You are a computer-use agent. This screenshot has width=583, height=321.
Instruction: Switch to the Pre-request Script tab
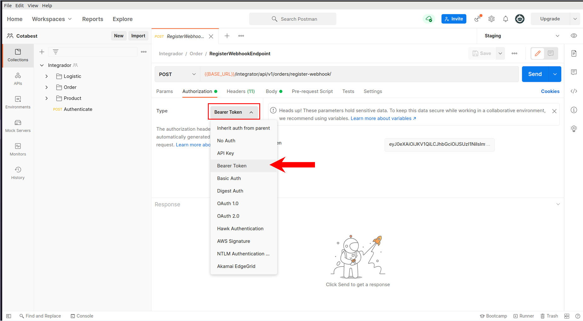(312, 91)
